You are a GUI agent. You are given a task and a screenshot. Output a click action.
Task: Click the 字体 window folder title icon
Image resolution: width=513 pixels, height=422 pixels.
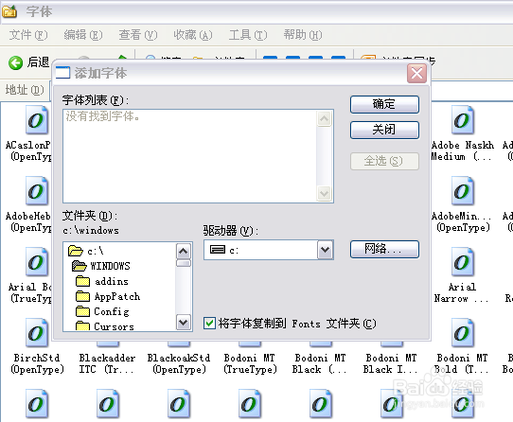[9, 11]
